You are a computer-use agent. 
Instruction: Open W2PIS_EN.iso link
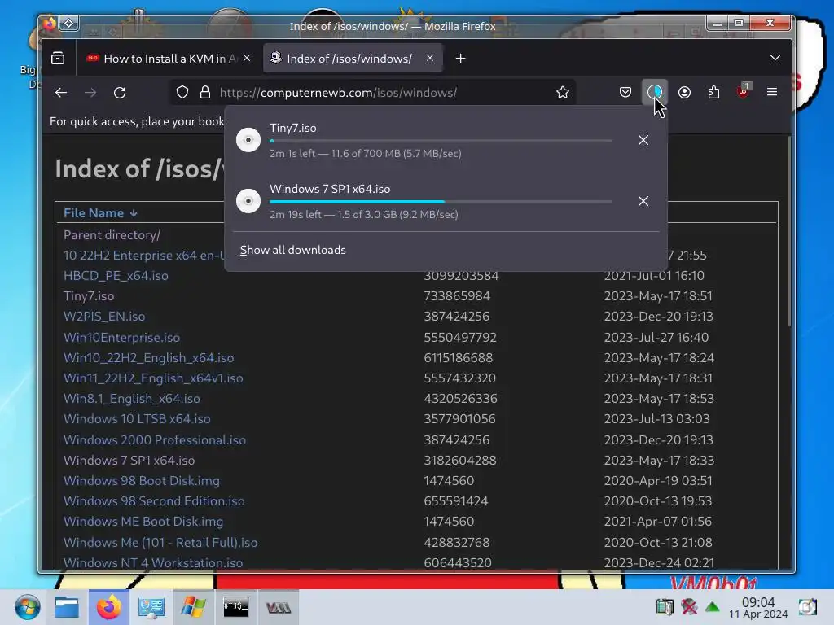click(x=104, y=317)
